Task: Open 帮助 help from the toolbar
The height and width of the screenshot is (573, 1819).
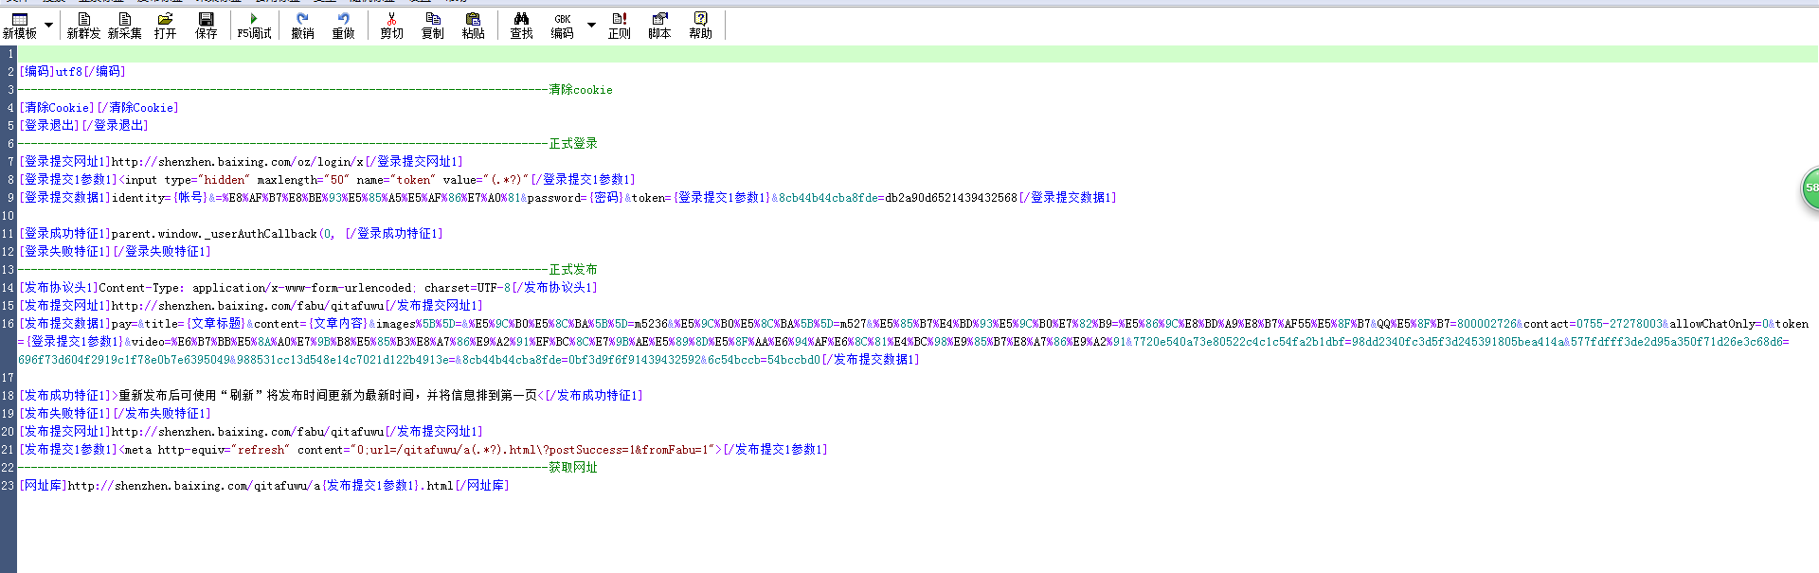Action: click(x=700, y=25)
